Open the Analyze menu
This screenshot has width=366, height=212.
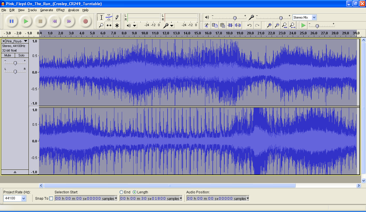pyautogui.click(x=73, y=10)
